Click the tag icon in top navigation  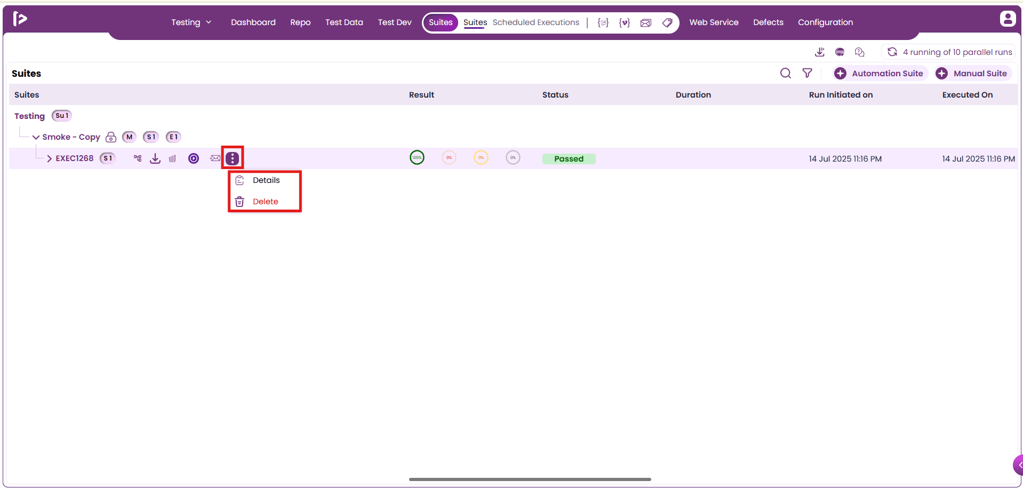pyautogui.click(x=667, y=22)
